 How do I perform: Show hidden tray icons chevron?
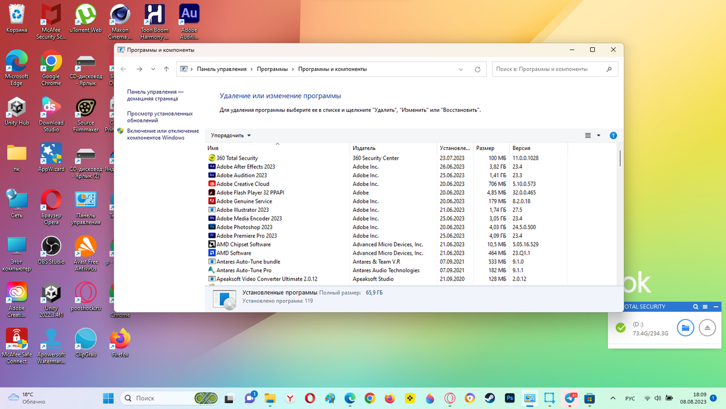click(612, 398)
